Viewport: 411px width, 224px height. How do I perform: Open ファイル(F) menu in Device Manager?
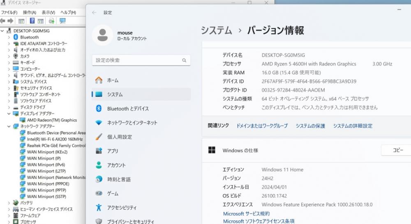[x=9, y=12]
